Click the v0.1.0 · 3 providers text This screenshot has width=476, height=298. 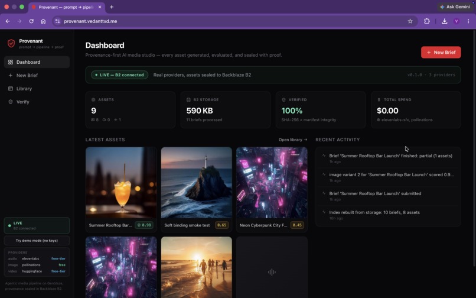coord(431,75)
